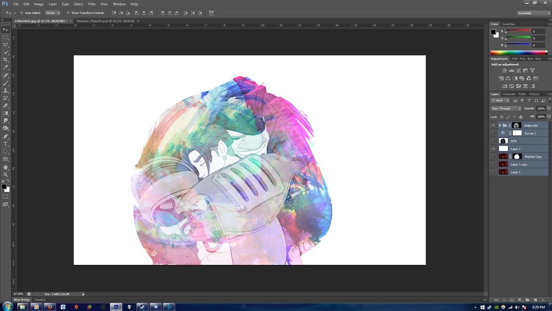This screenshot has width=552, height=311.
Task: Switch to the Channels tab
Action: coord(509,94)
